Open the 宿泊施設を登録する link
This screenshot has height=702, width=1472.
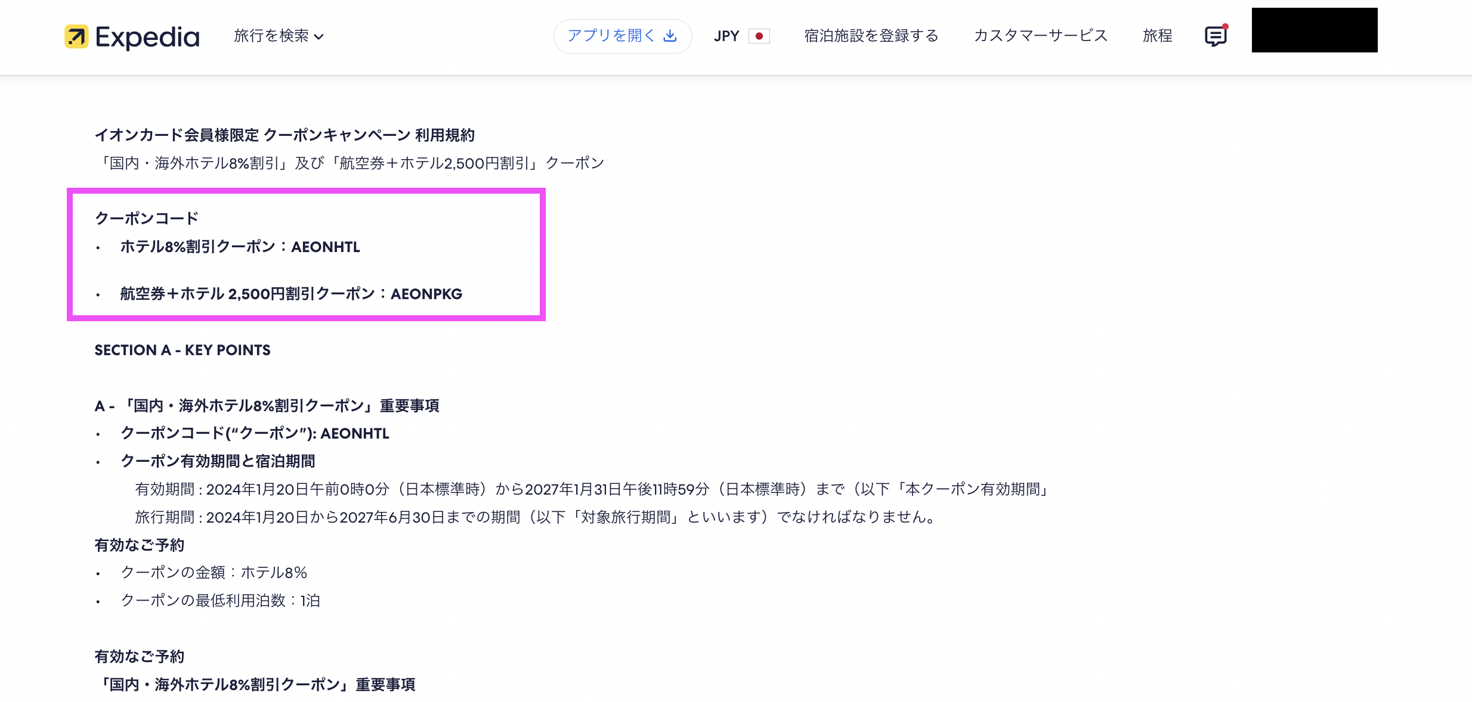click(x=871, y=36)
